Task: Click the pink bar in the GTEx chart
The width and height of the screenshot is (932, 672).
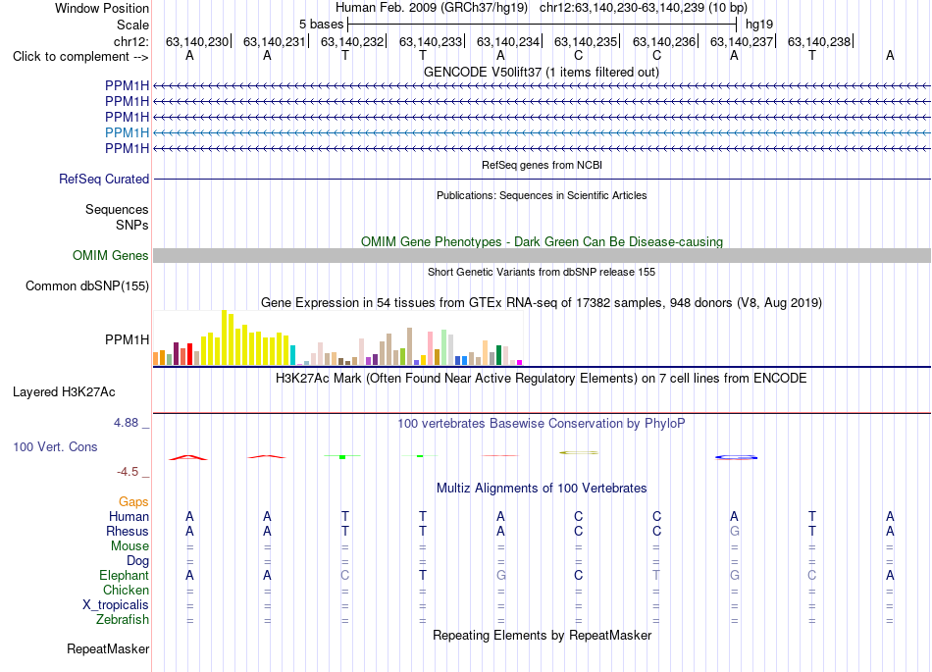Action: [430, 349]
